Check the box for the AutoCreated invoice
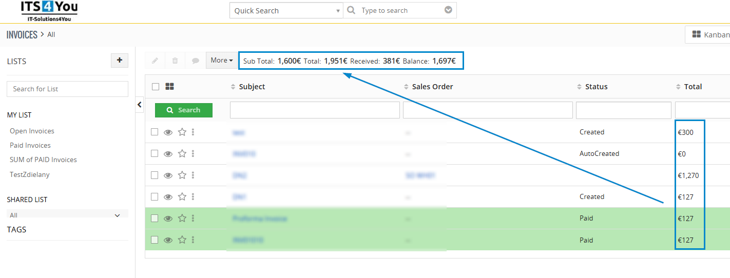This screenshot has width=730, height=278. point(155,154)
